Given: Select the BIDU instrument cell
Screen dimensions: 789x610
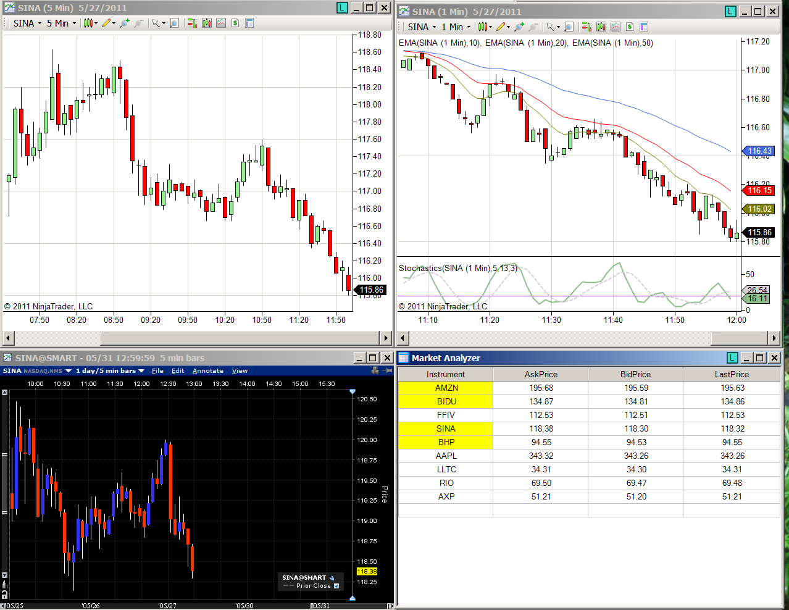Looking at the screenshot, I should (446, 401).
